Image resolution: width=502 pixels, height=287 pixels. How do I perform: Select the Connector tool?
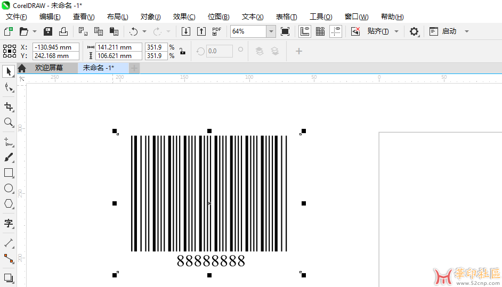9,259
